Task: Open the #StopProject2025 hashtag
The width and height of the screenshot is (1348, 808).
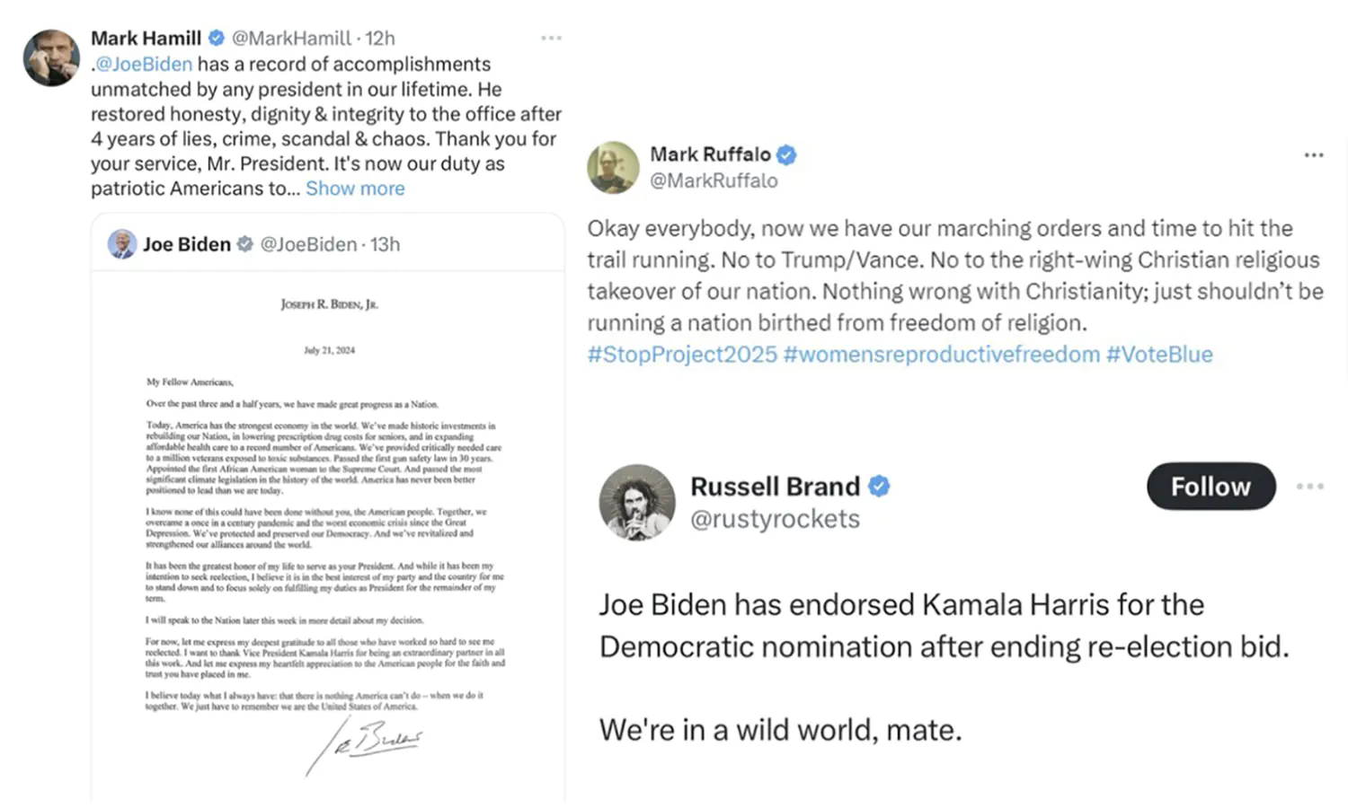Action: 682,355
